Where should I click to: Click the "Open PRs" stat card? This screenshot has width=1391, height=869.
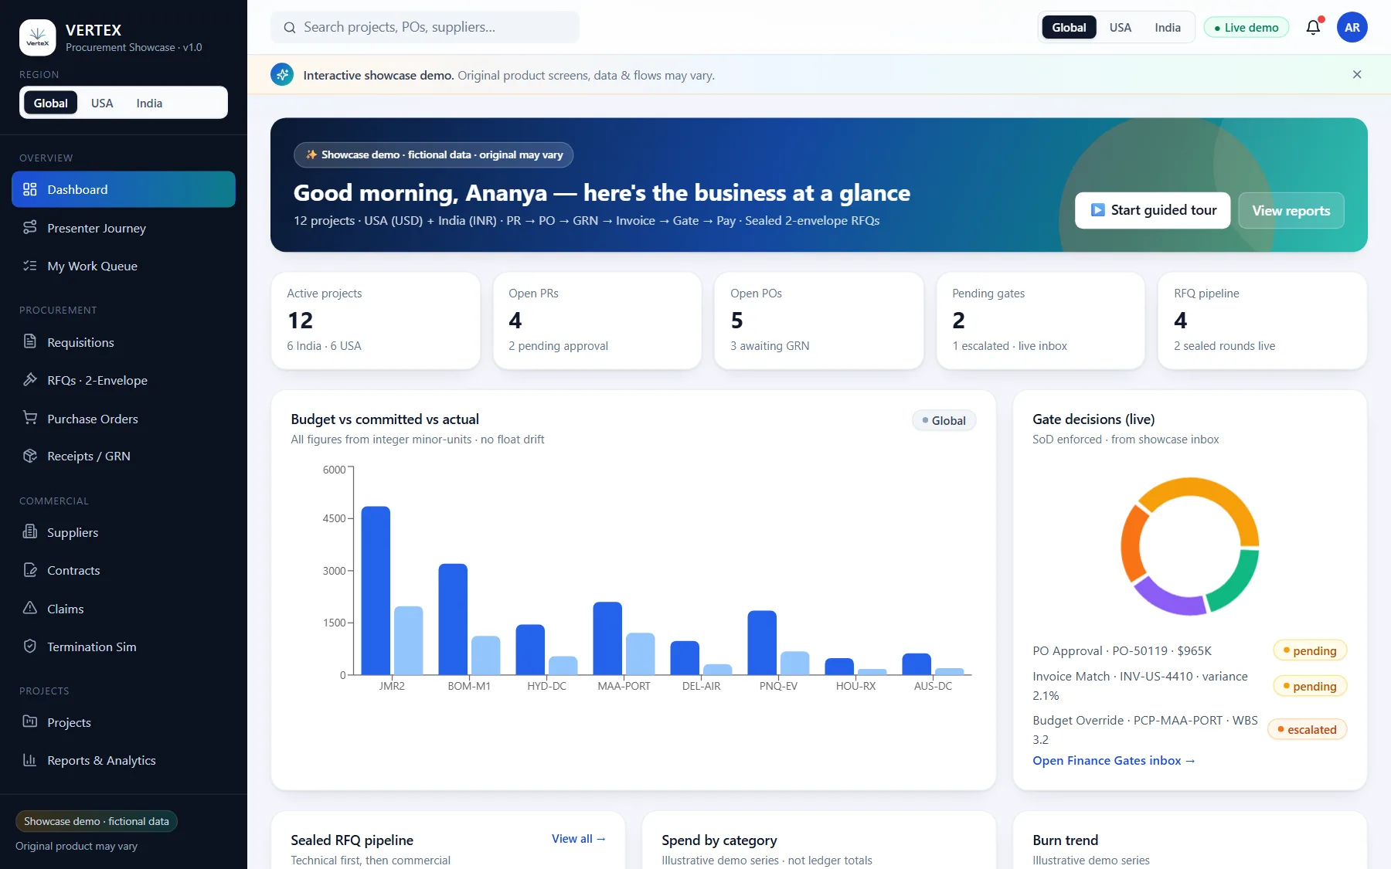597,321
